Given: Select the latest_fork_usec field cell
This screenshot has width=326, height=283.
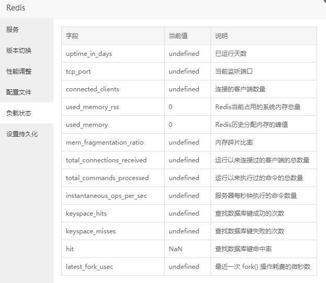Looking at the screenshot, I should [113, 267].
